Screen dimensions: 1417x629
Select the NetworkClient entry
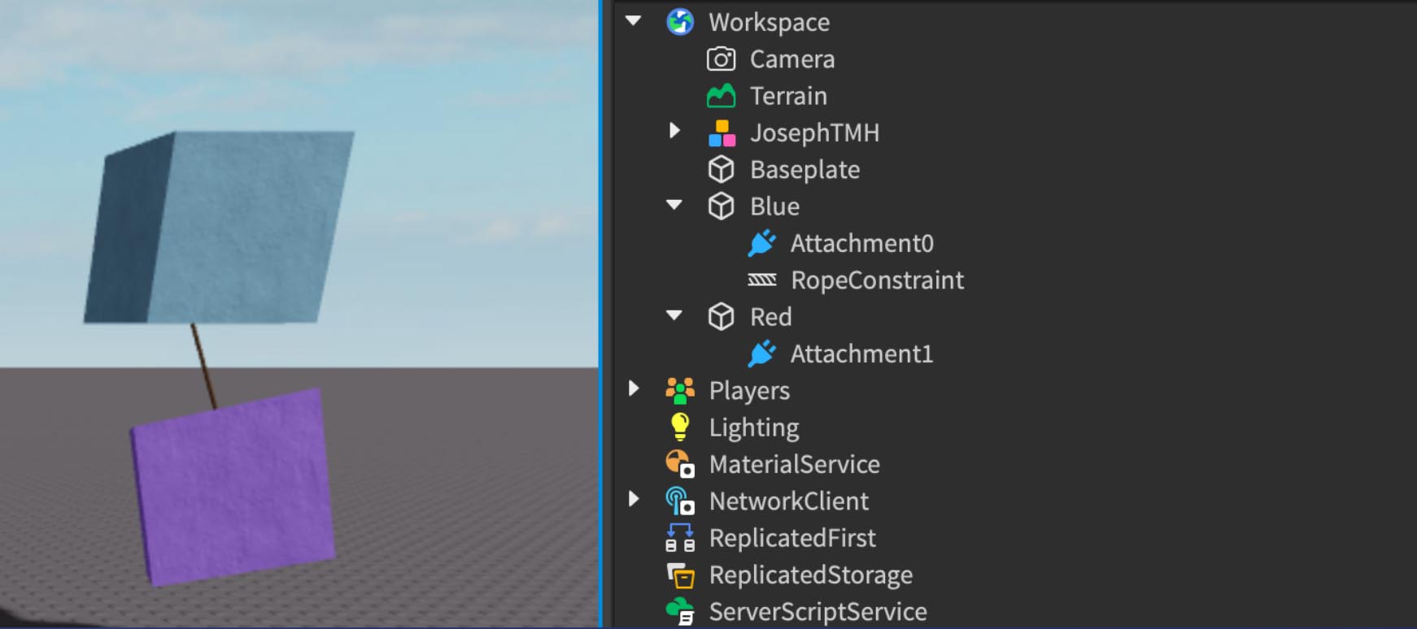788,501
